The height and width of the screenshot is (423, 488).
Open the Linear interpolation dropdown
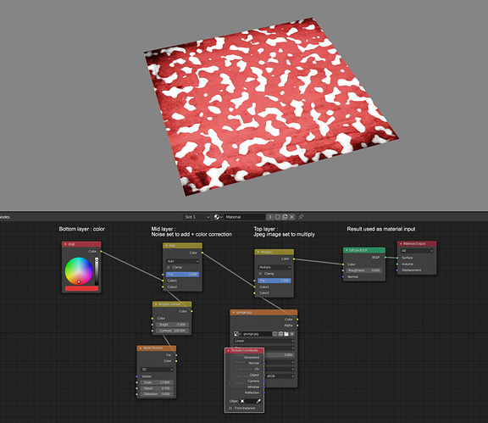pyautogui.click(x=264, y=341)
